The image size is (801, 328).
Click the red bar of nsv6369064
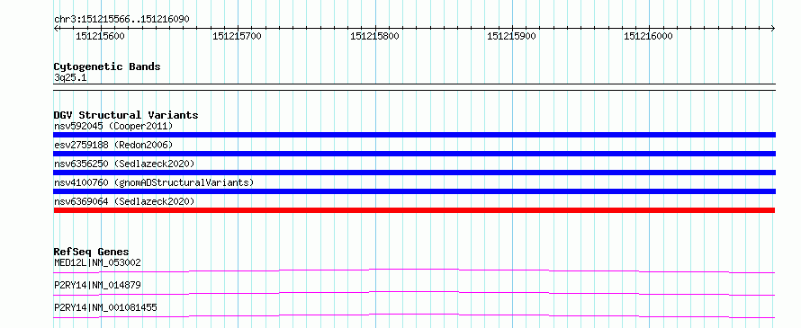pos(414,210)
